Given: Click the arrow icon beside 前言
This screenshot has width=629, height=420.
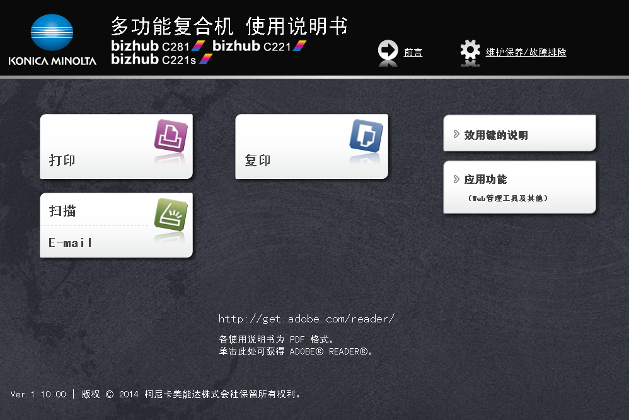Looking at the screenshot, I should pos(388,51).
